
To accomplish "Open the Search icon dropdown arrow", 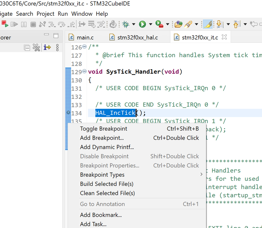I will click(x=197, y=24).
